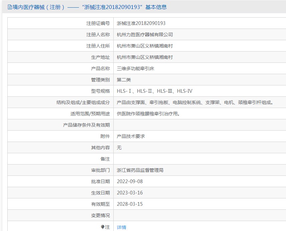Screen dimensions: 286x231
Task: Click the 生产地址 label
Action: tap(101, 57)
